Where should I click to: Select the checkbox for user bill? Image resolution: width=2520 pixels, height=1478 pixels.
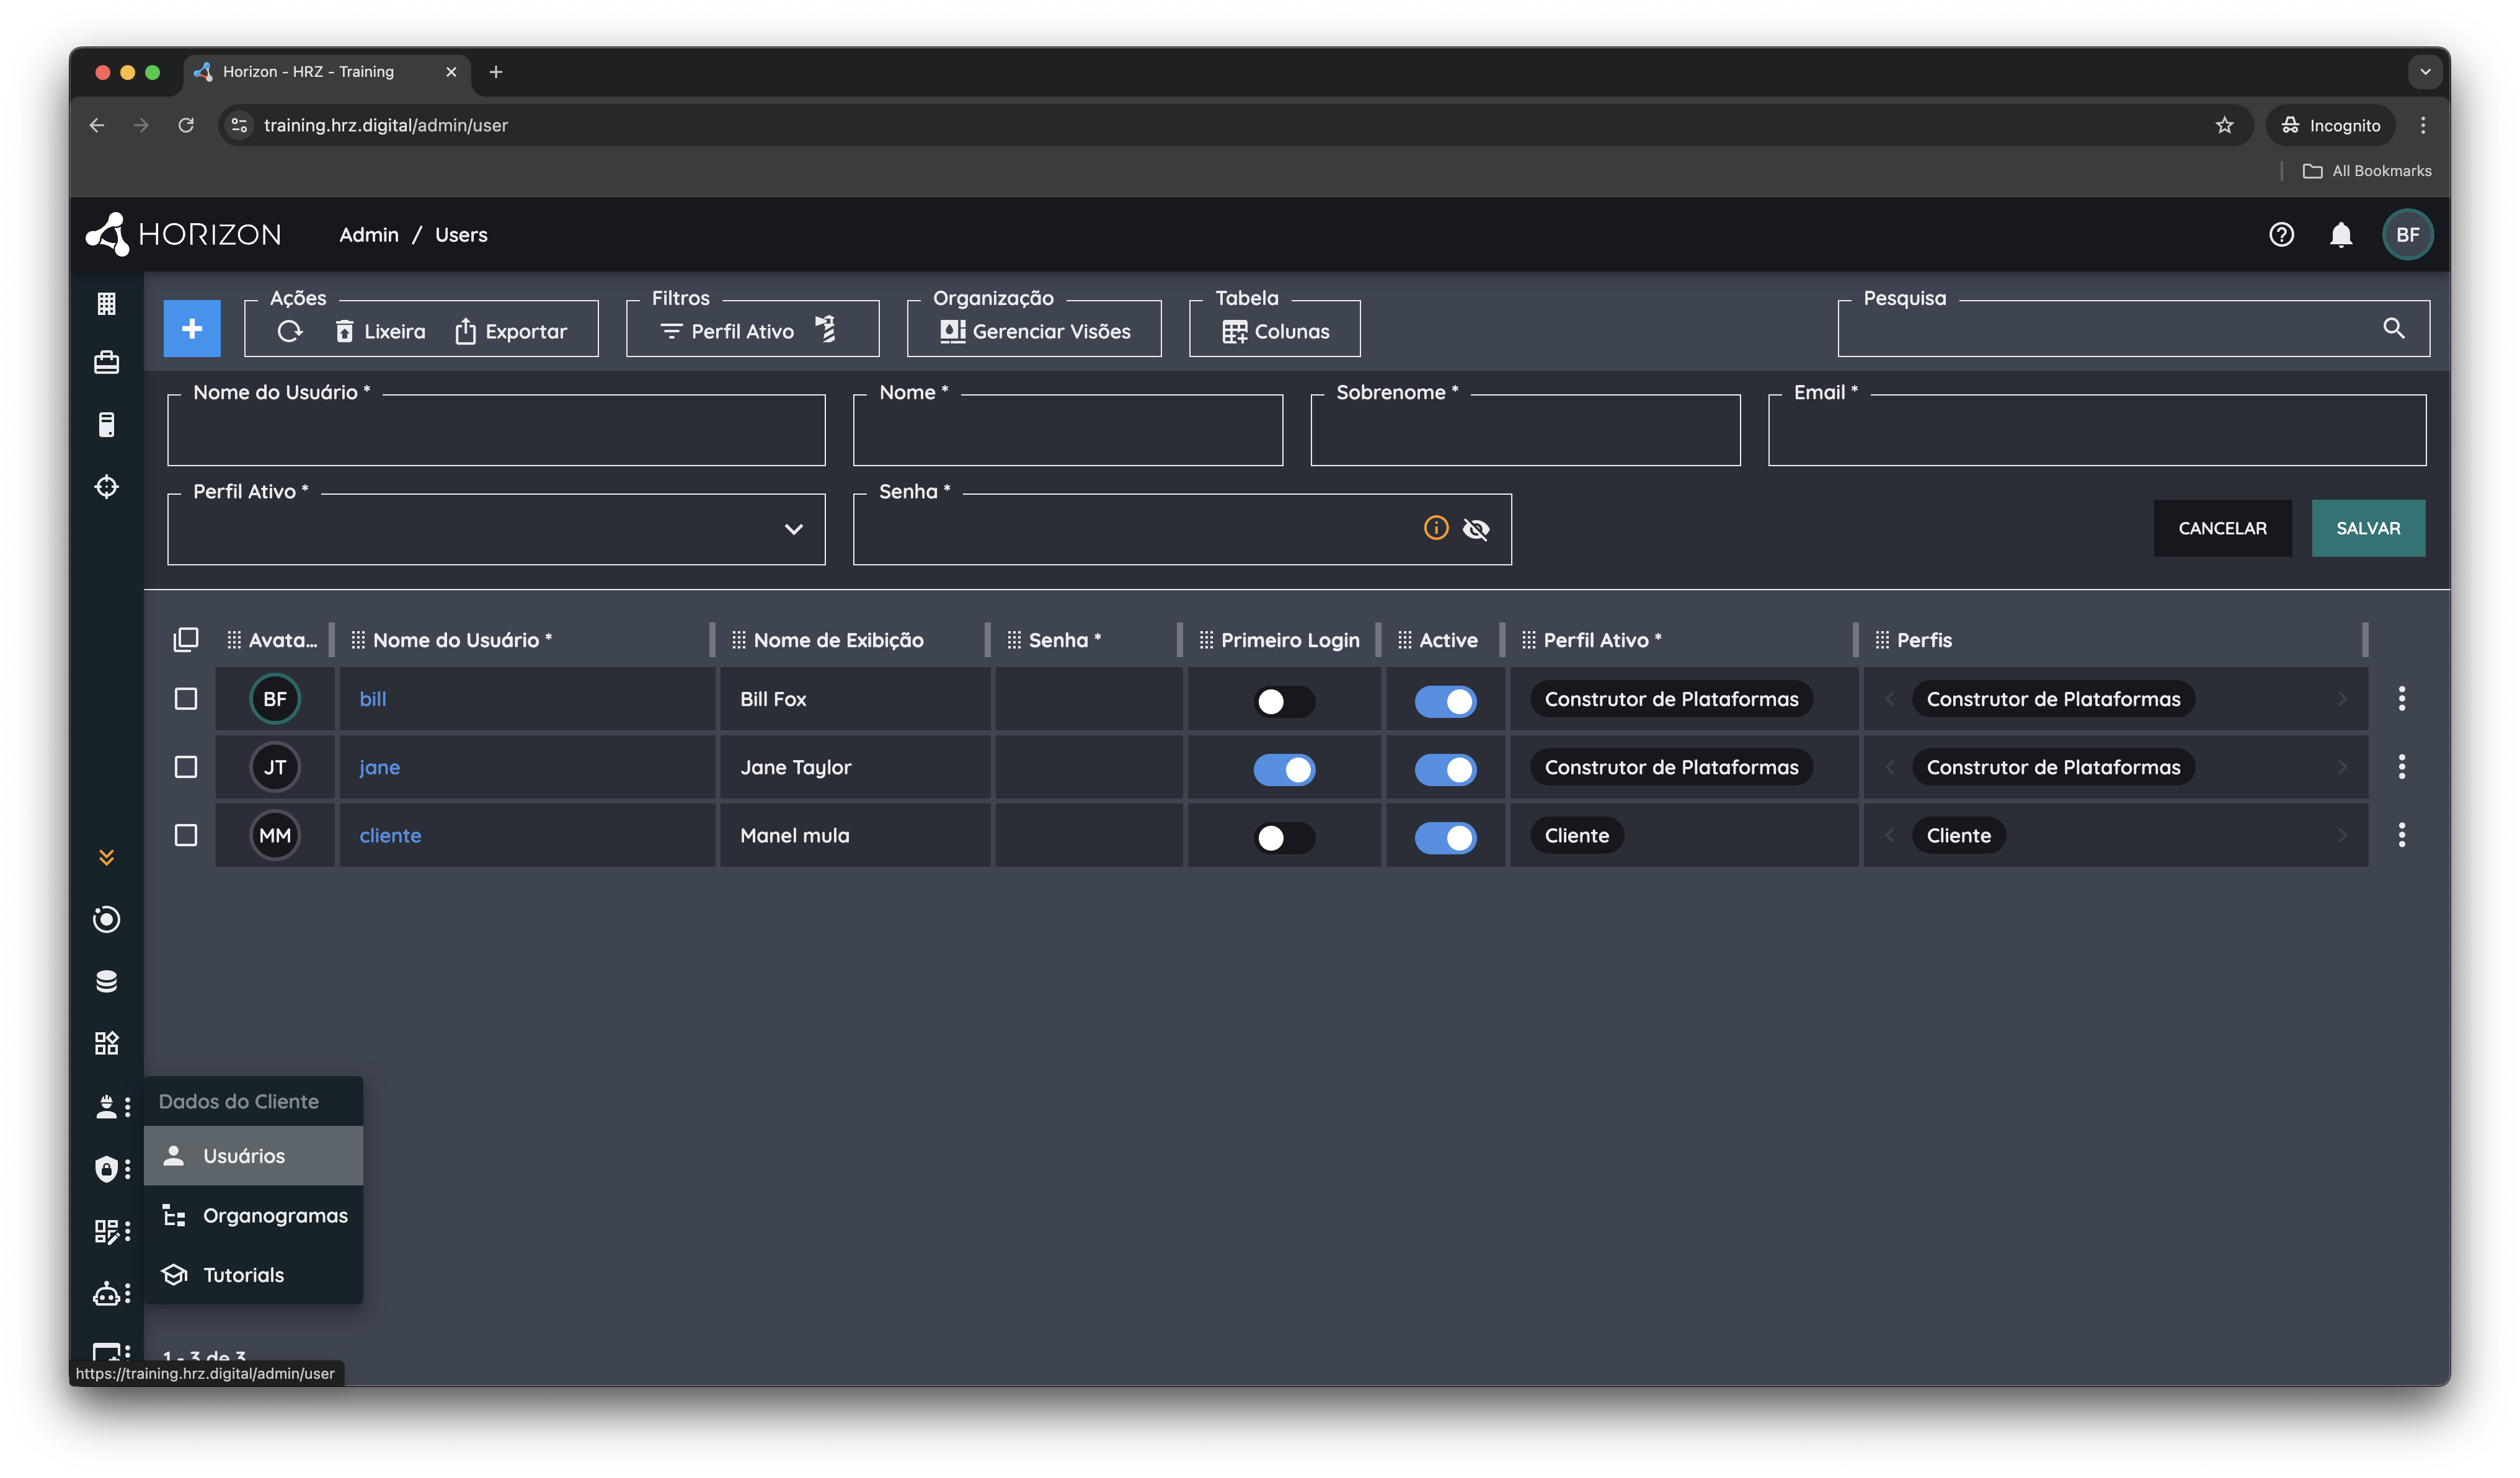(x=186, y=699)
